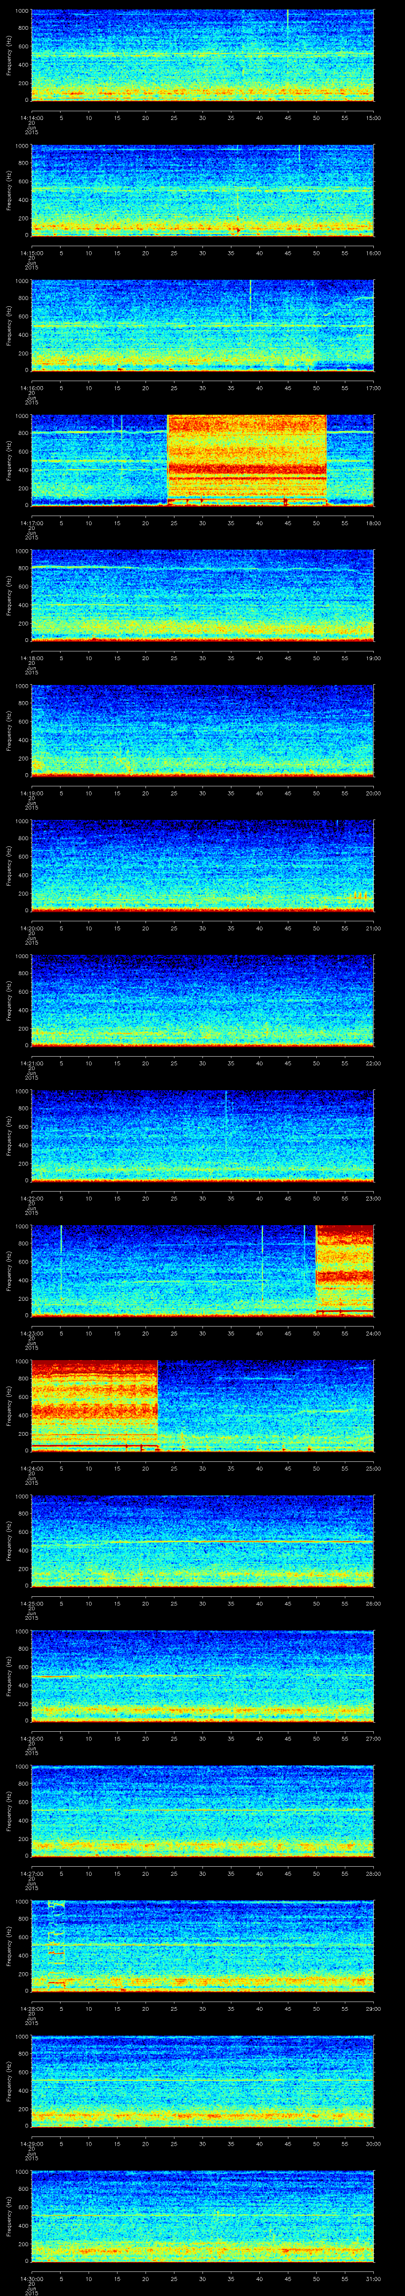The height and width of the screenshot is (2296, 405).
Task: Click the Frequency (Hz) axis label of 14:14 spectrogram
Action: pos(9,55)
